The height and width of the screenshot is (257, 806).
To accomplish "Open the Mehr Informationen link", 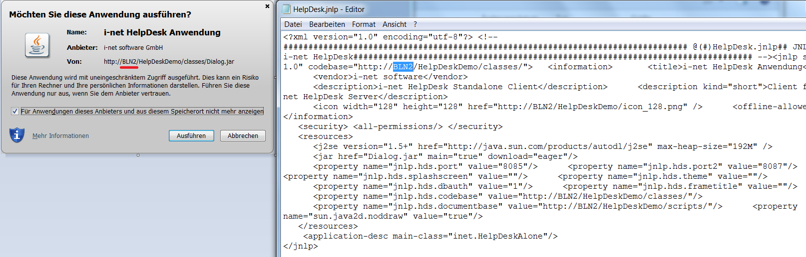I will tap(60, 136).
